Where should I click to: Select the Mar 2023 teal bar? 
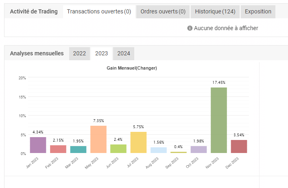click(78, 149)
